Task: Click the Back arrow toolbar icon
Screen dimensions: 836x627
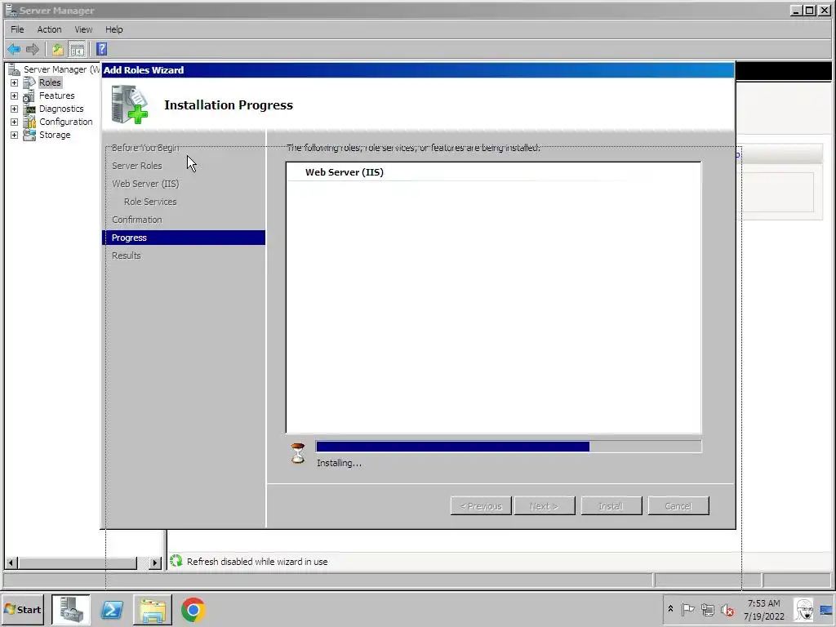Action: (14, 50)
